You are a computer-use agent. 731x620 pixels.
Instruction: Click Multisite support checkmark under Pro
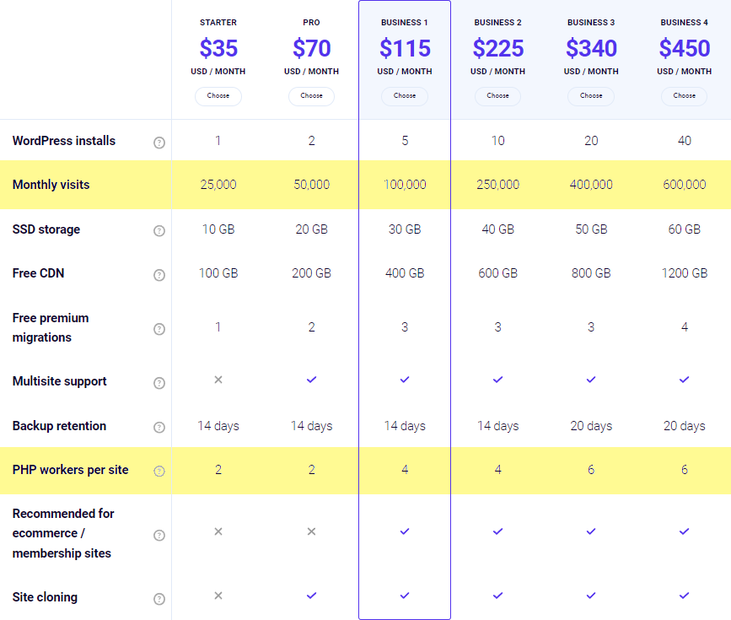311,380
